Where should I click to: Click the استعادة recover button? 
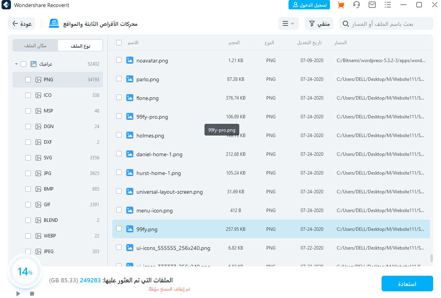(407, 284)
